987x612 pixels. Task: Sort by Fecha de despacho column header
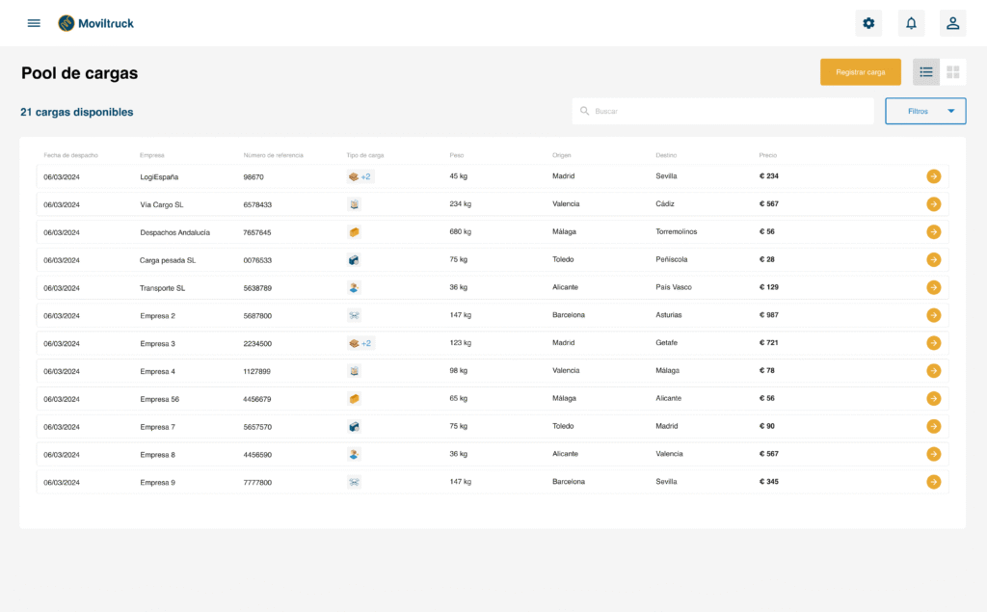coord(70,155)
